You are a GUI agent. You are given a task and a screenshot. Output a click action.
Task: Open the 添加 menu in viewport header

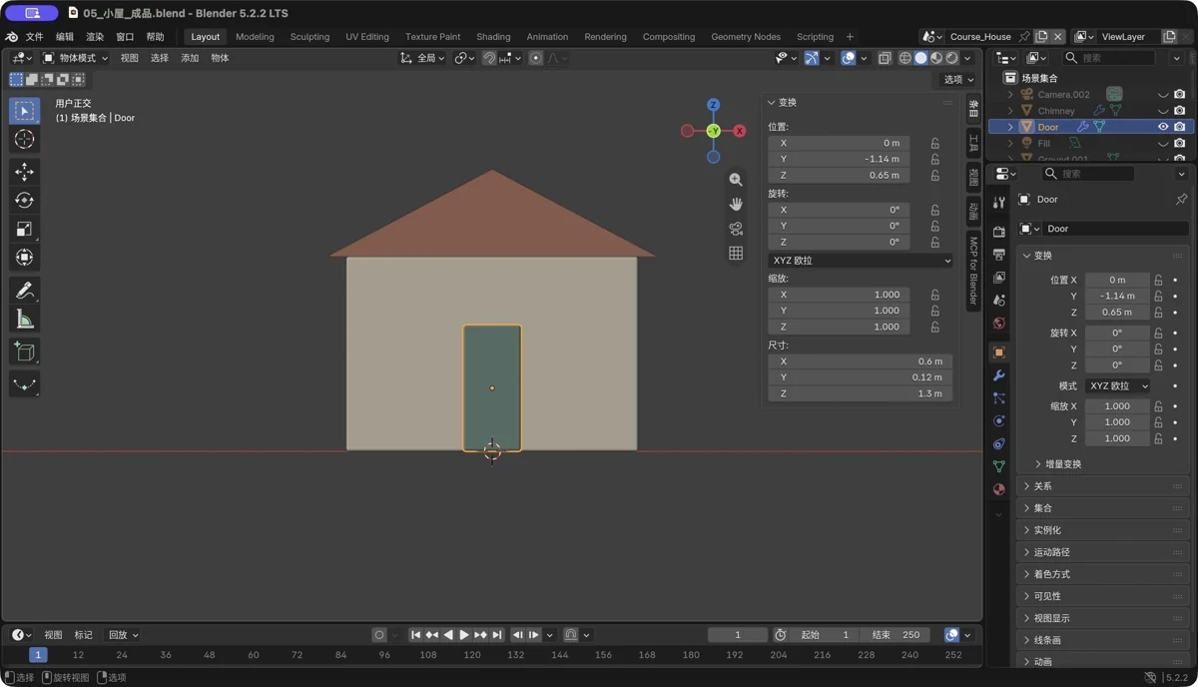click(190, 59)
